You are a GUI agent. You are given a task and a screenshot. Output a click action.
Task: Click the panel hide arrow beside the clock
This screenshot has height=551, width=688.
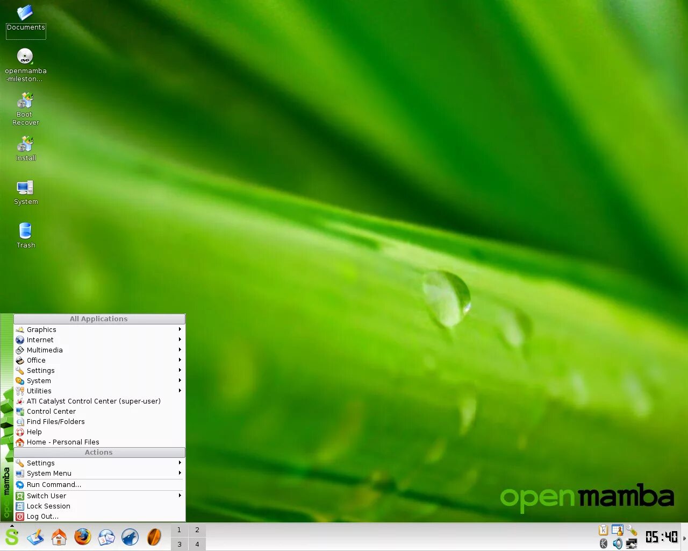pyautogui.click(x=684, y=538)
